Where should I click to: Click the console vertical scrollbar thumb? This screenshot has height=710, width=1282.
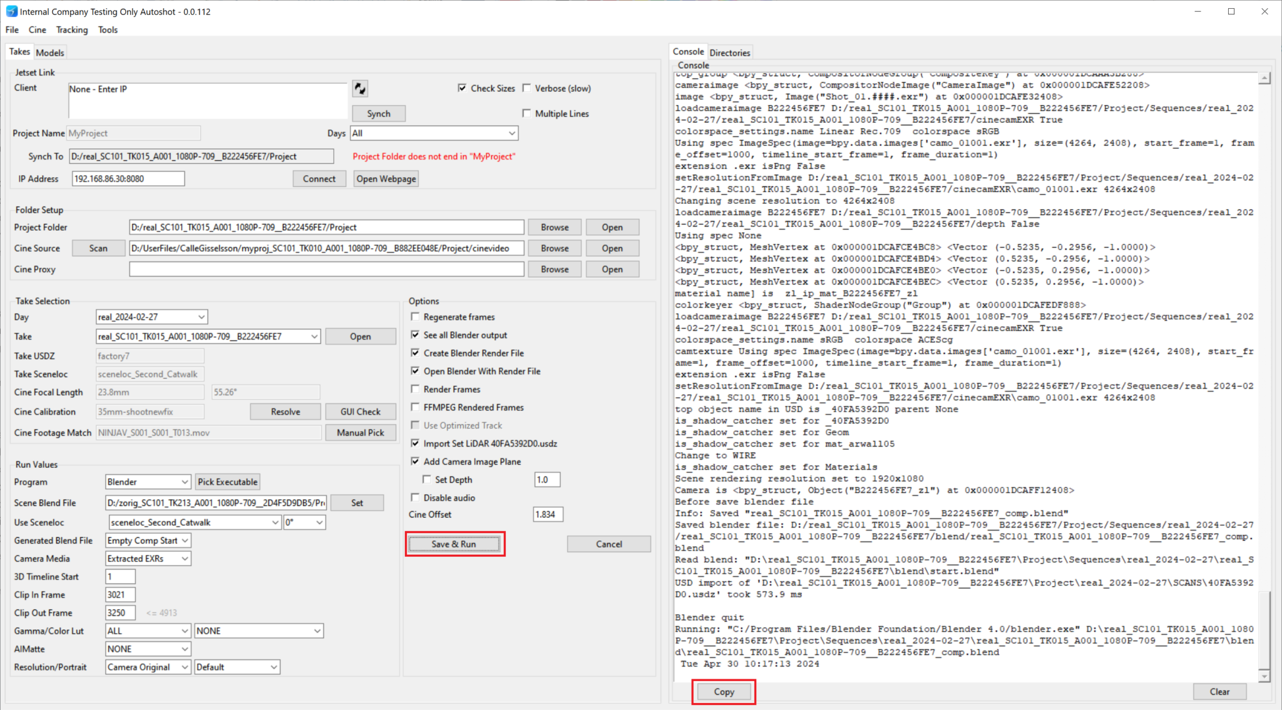point(1264,630)
